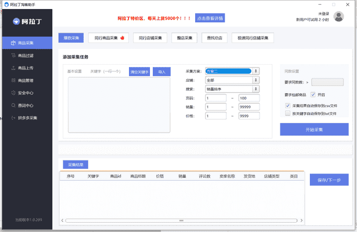Click 点击查看详情 button
Image resolution: width=357 pixels, height=232 pixels.
click(210, 18)
